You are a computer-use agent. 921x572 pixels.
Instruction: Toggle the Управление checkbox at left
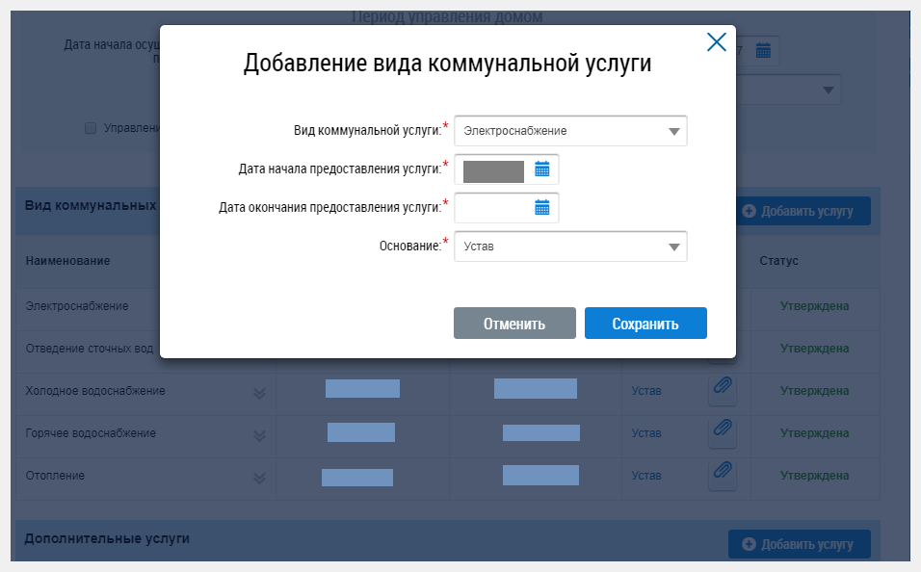coord(90,127)
